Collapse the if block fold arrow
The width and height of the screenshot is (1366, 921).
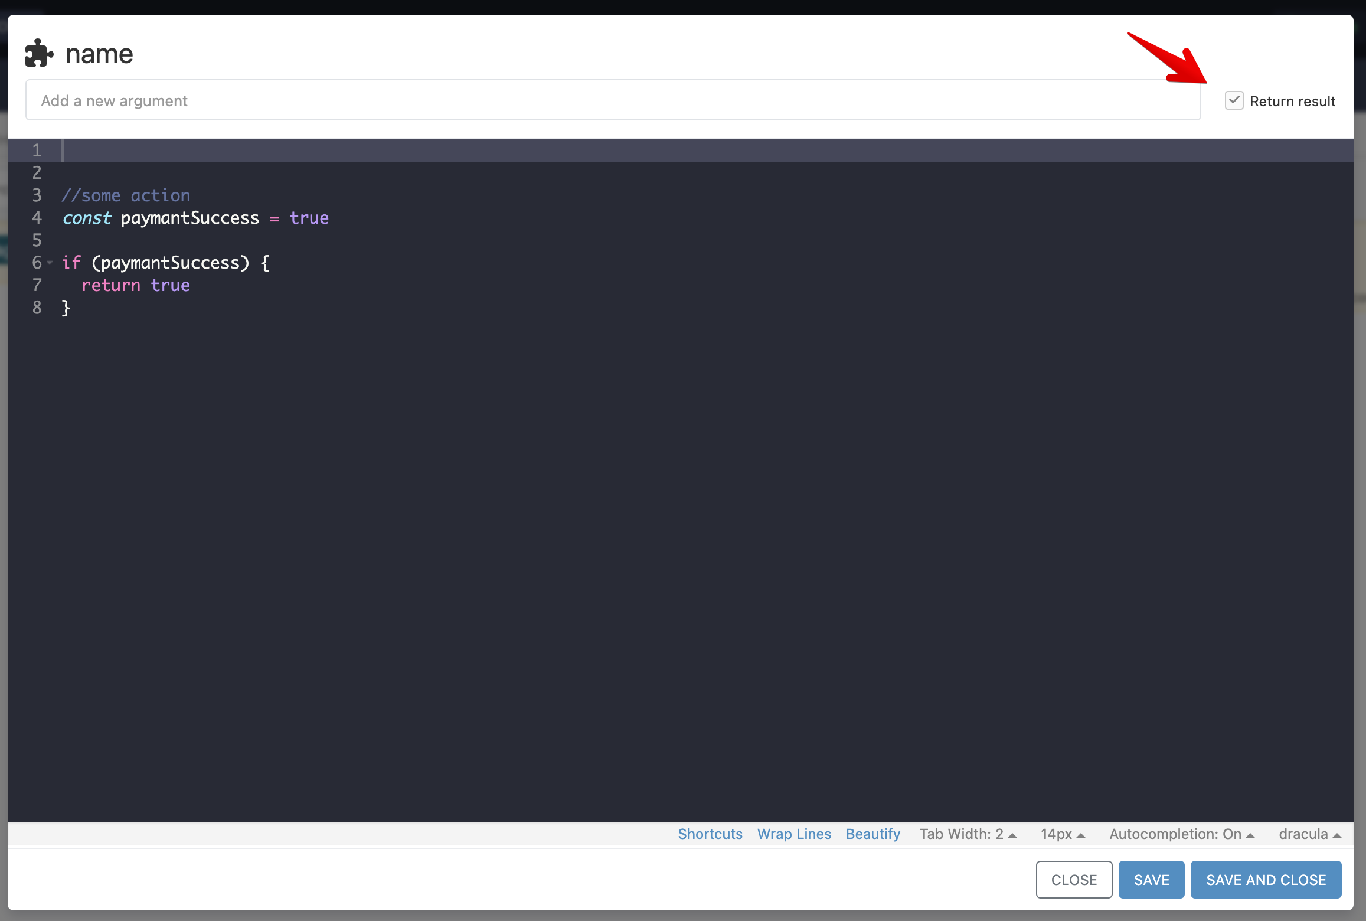coord(50,263)
